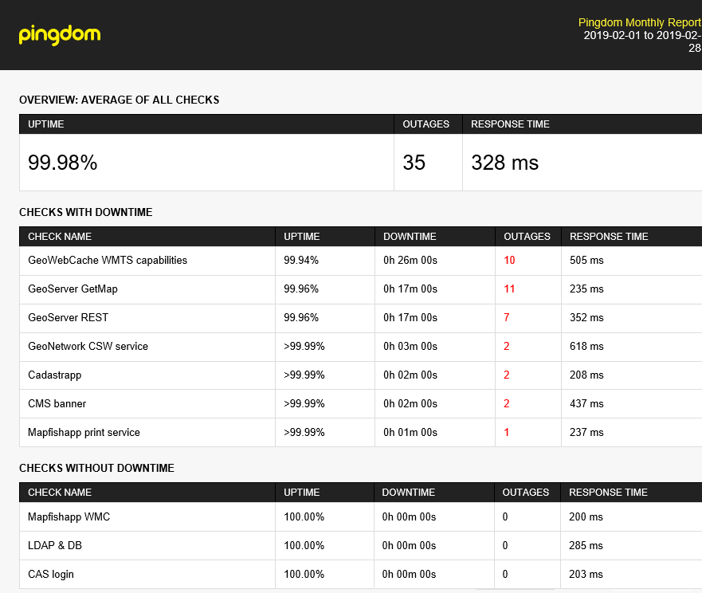
Task: Click the 235 ms response time
Action: click(586, 289)
